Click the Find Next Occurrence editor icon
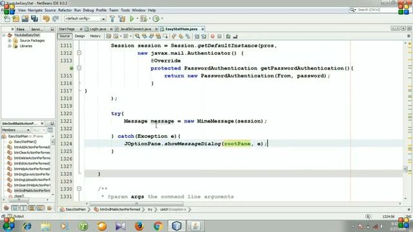This screenshot has width=413, height=232. [152, 36]
